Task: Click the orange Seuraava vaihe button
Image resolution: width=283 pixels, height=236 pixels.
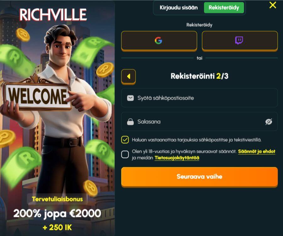Action: [x=199, y=177]
